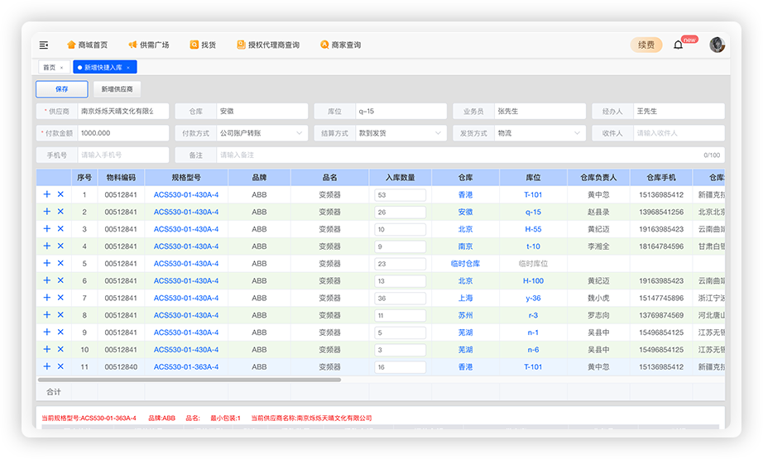Screen dimensions: 763x459
Task: Add a row after row 6 with plus icon
Action: pos(46,280)
